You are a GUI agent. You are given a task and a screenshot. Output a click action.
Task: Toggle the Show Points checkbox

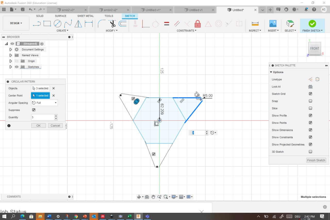(310, 123)
